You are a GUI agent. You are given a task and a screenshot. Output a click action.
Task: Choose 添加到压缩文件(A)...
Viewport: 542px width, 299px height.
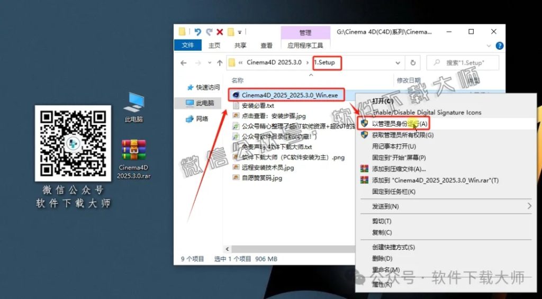[x=446, y=169]
